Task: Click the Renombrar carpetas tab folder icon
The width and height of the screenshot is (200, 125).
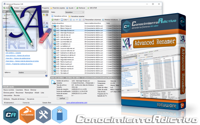Action: pos(69,16)
